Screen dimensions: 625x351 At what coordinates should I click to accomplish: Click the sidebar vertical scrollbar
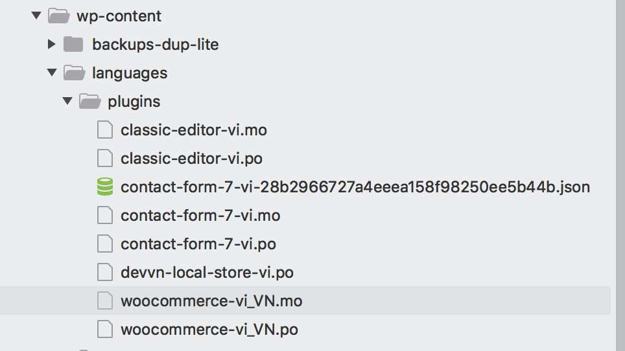coord(620,175)
